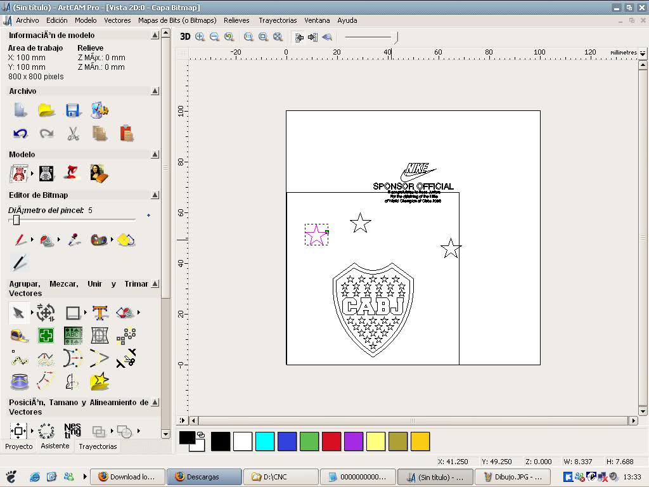Click the New model icon in Archivo
The width and height of the screenshot is (649, 487).
pos(20,110)
